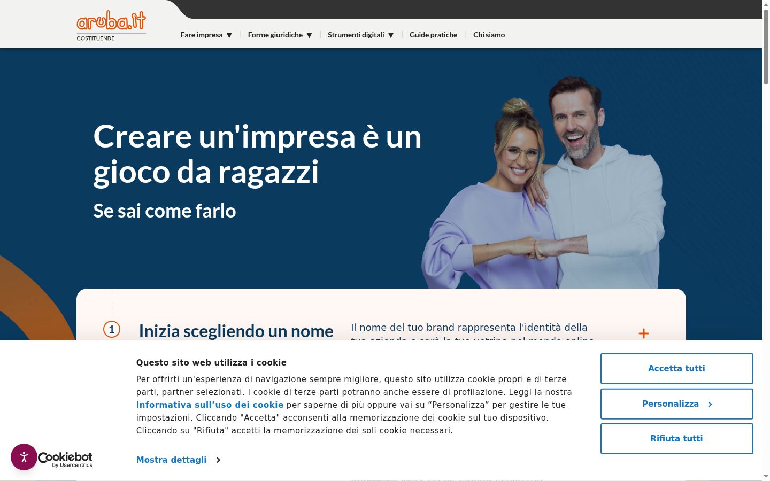This screenshot has width=770, height=481.
Task: Click the aruba.it logo
Action: pyautogui.click(x=111, y=26)
